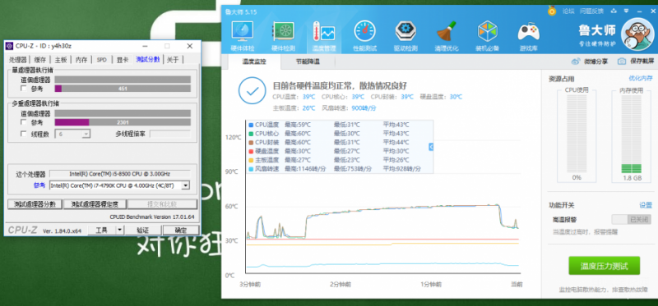The height and width of the screenshot is (306, 658).
Task: Expand the 工具 arrow dropdown in CPU-Z
Action: 120,230
